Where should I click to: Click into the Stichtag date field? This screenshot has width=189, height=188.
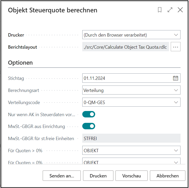(126, 78)
